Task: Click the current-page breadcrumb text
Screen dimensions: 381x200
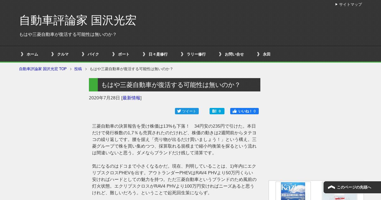Action: pyautogui.click(x=131, y=69)
